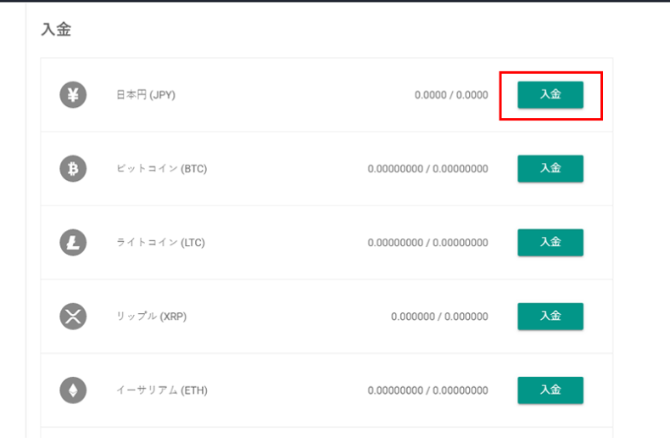The width and height of the screenshot is (670, 438).
Task: Deposit Ethereum with 入金 button
Action: pos(550,390)
